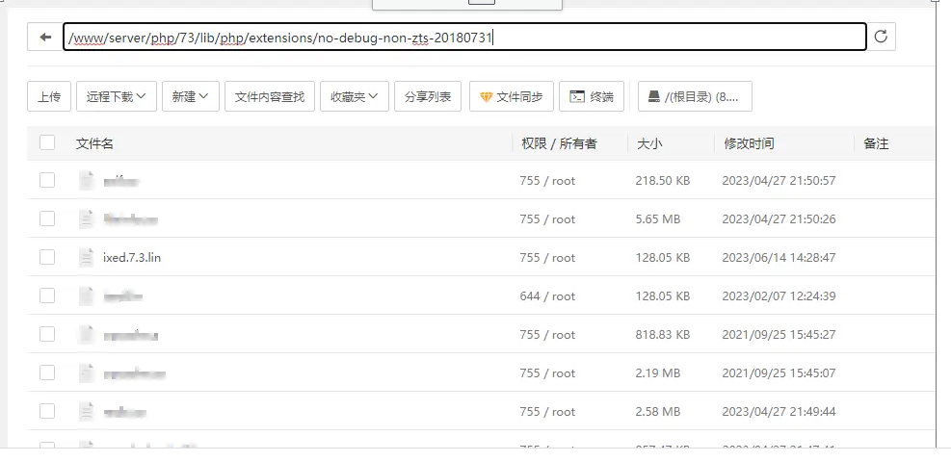Screen dimensions: 951x462
Task: Open 文件内容查找 search
Action: coord(270,96)
